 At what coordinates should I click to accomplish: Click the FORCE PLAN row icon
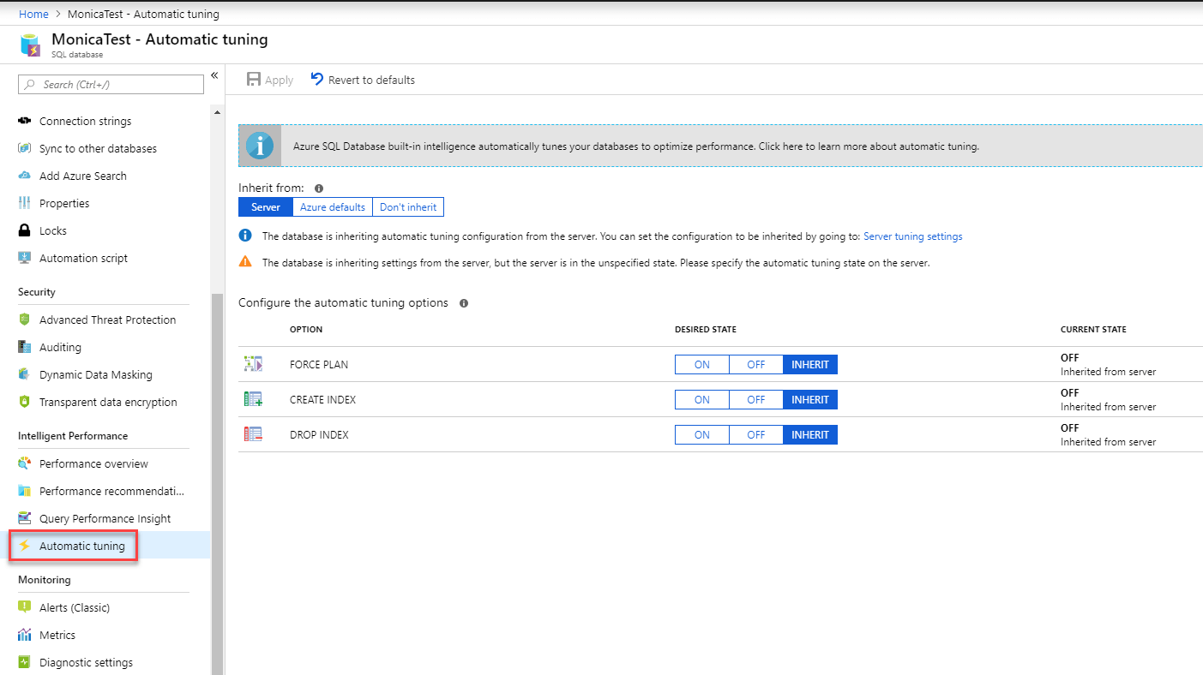pos(253,364)
